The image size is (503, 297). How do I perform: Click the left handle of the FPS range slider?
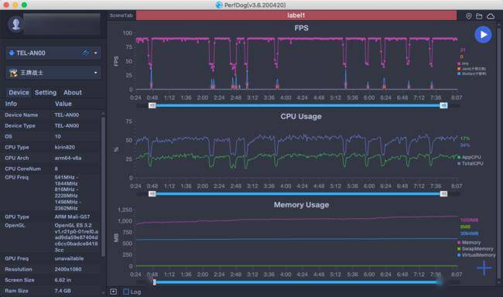point(152,105)
